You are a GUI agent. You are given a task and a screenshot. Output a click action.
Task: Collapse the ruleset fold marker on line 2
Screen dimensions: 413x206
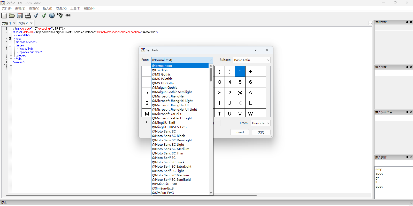(10, 32)
